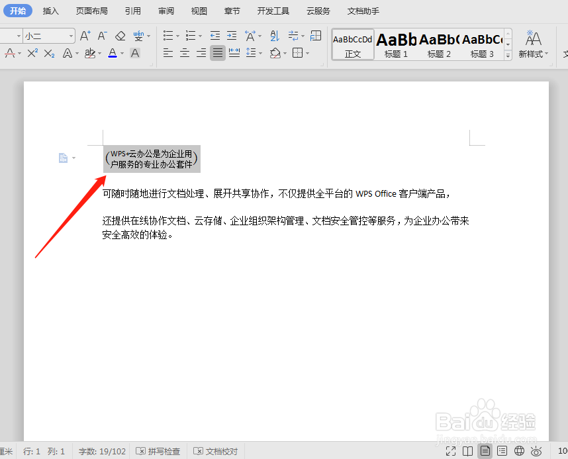Click the 文档校对 status bar button
The height and width of the screenshot is (459, 568).
point(215,451)
